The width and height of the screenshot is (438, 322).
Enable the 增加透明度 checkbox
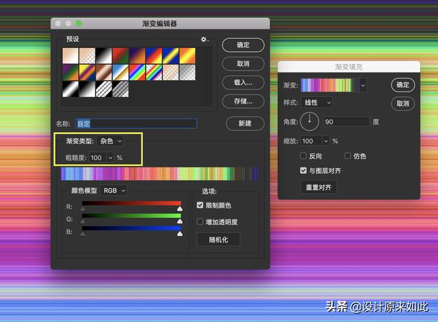coord(200,222)
